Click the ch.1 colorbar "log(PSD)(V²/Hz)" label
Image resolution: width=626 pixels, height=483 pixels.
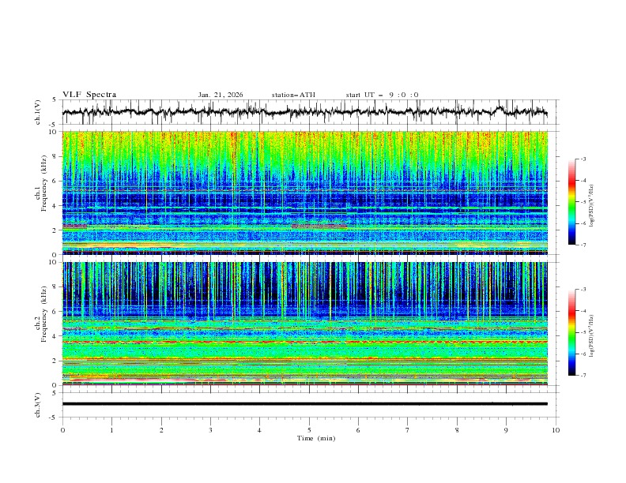point(592,206)
